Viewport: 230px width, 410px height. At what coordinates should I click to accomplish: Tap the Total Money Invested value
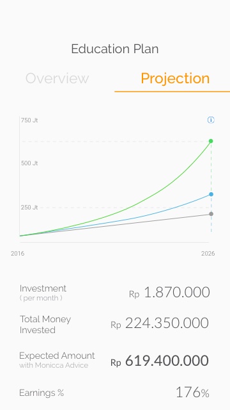coord(167,323)
